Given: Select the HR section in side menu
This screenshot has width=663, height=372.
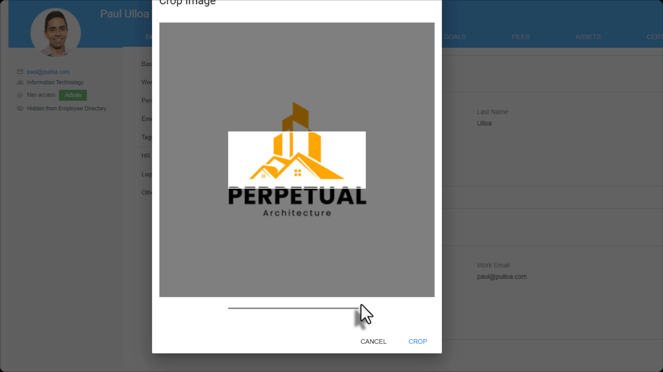Looking at the screenshot, I should [146, 156].
